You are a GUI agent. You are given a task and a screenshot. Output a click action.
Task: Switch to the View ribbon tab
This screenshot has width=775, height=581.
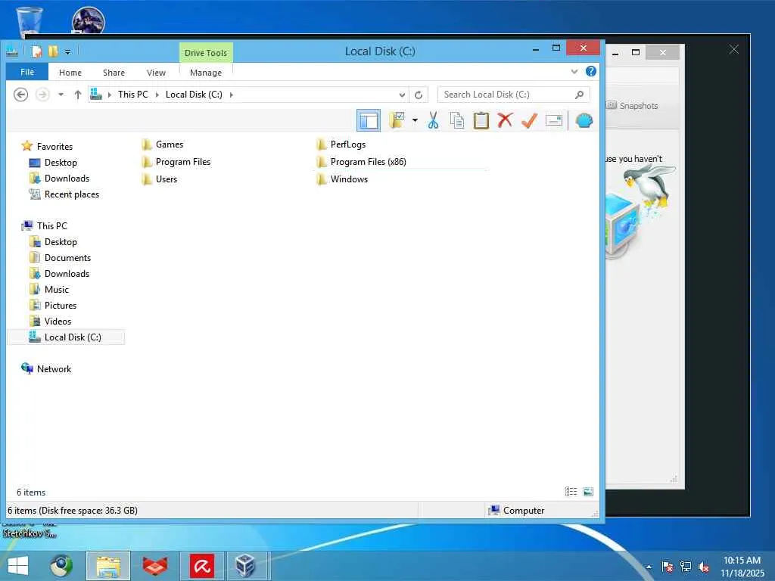pos(156,73)
